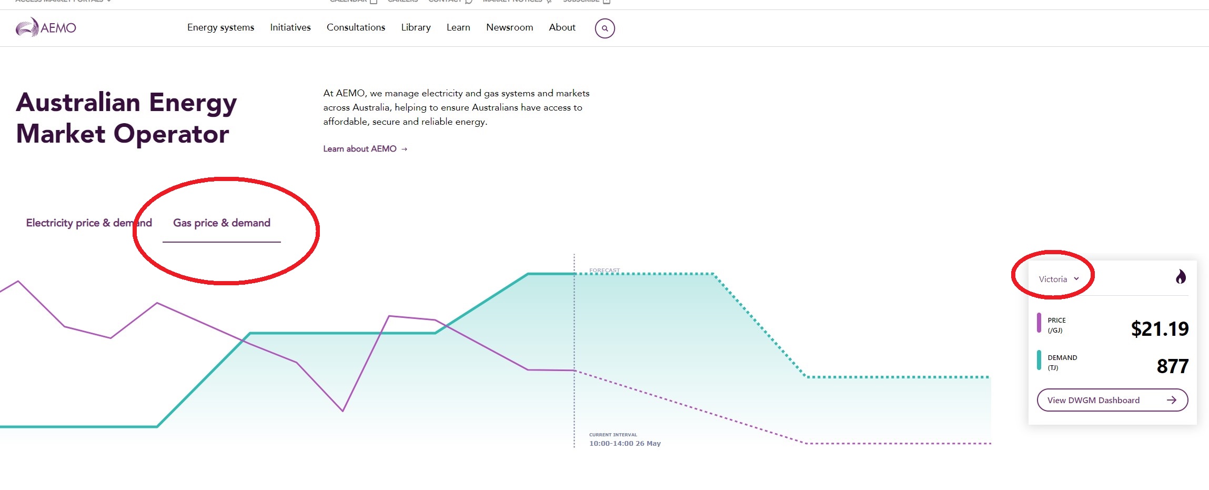Open the About menu
1209x490 pixels.
562,27
